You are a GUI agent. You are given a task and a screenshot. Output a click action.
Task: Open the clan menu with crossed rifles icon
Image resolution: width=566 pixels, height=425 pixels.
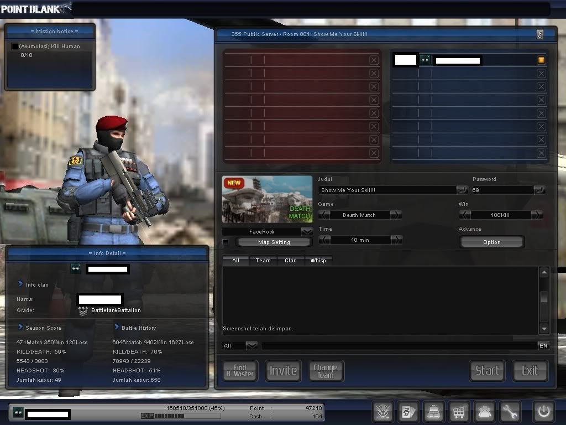(x=383, y=411)
